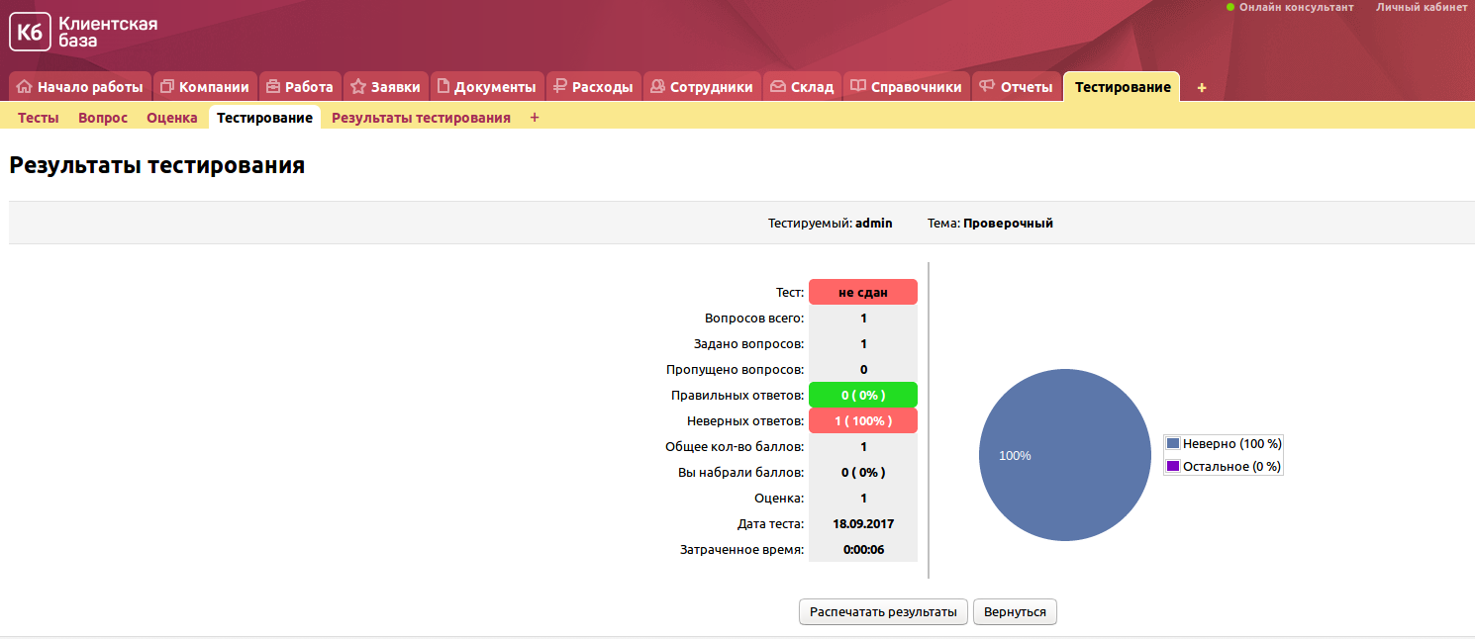Screen dimensions: 1475x639
Task: Click the house icon on Начало работы tab
Action: [25, 87]
